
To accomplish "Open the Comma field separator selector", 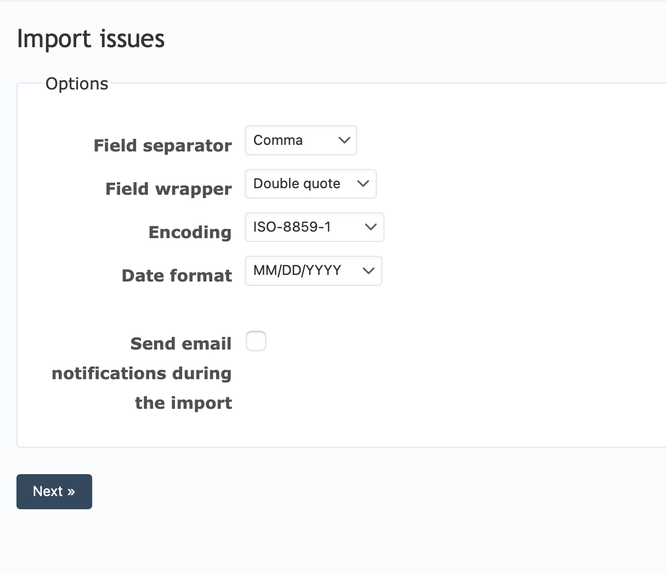I will coord(301,140).
